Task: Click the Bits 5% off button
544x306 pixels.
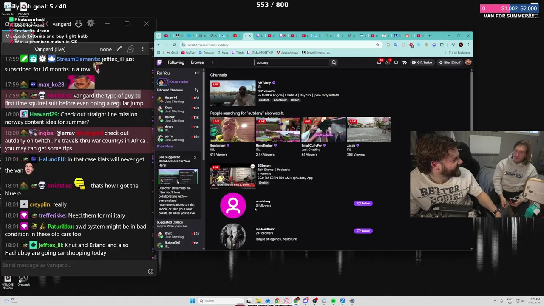Action: pos(450,62)
